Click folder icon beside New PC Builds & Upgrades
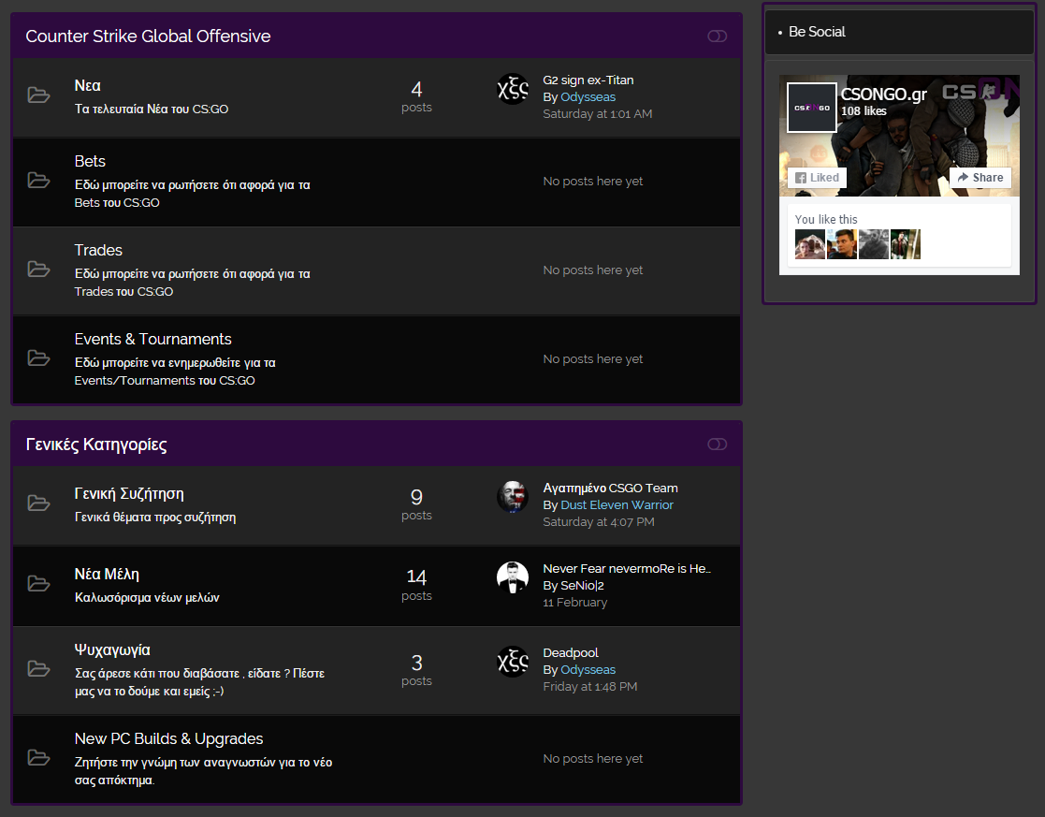Viewport: 1045px width, 817px height. coord(38,758)
